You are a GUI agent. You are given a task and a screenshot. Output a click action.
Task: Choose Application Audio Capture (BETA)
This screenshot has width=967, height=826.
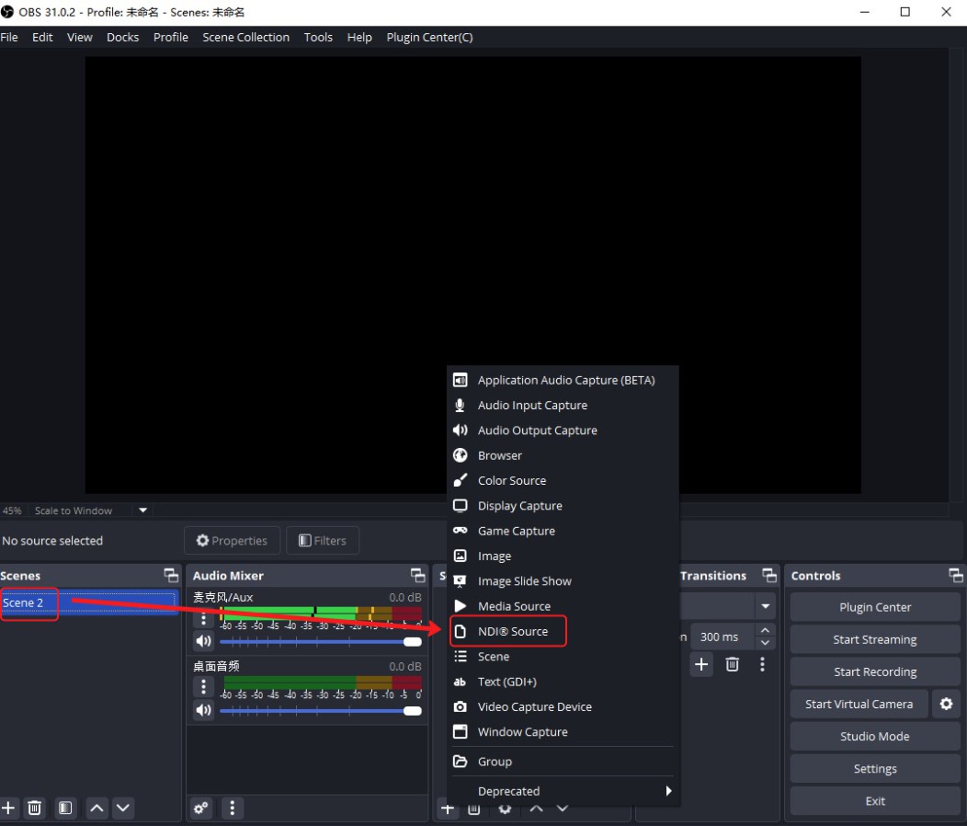(563, 380)
